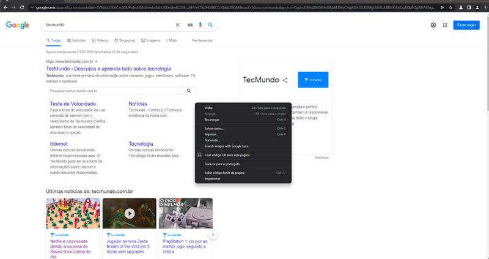489x259 pixels.
Task: Open the PlayStation 1 news link
Action: point(185,246)
